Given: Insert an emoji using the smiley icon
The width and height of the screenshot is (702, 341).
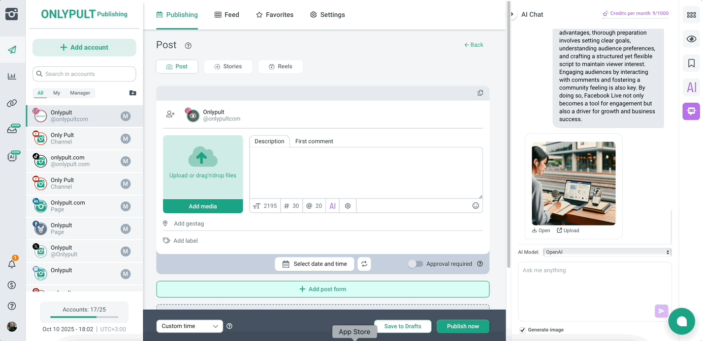Looking at the screenshot, I should click(x=476, y=205).
